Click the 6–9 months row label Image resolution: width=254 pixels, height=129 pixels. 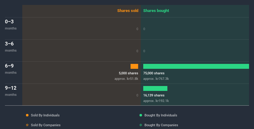11,69
